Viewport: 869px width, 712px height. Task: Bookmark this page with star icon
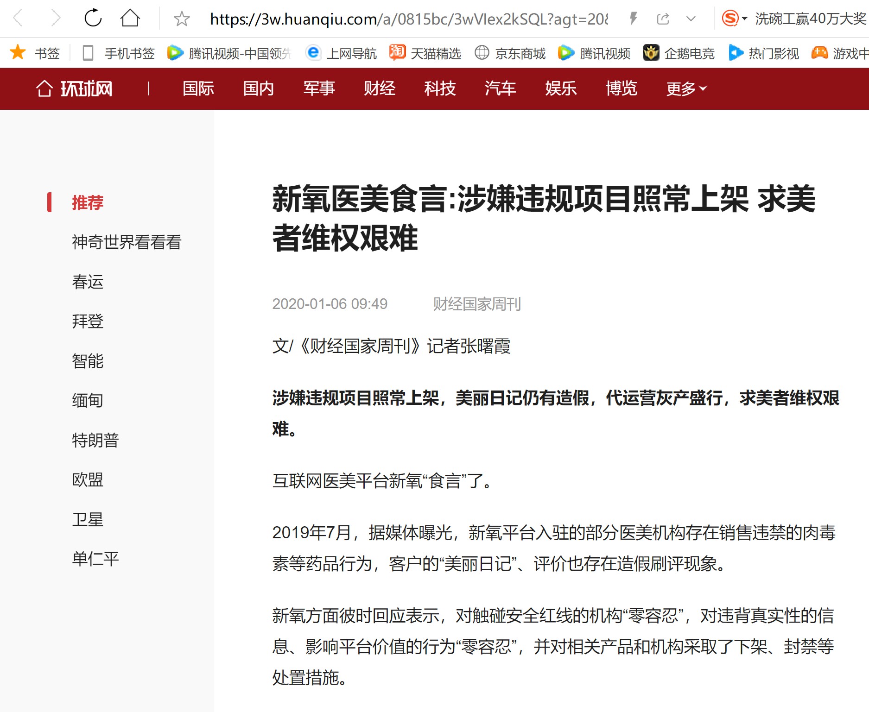(x=182, y=19)
